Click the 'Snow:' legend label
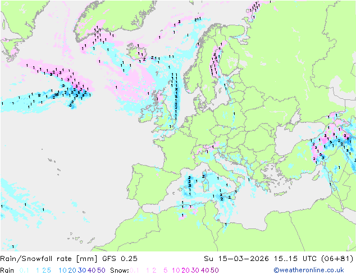This screenshot has height=275, width=356. [120, 271]
